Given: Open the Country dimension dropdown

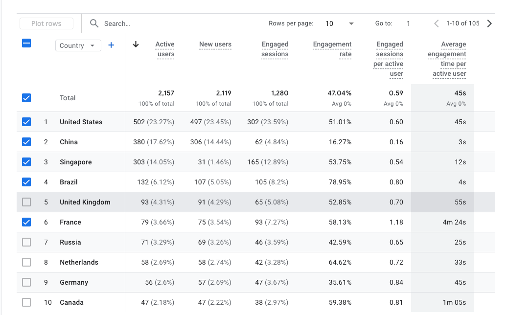Looking at the screenshot, I should coord(78,45).
